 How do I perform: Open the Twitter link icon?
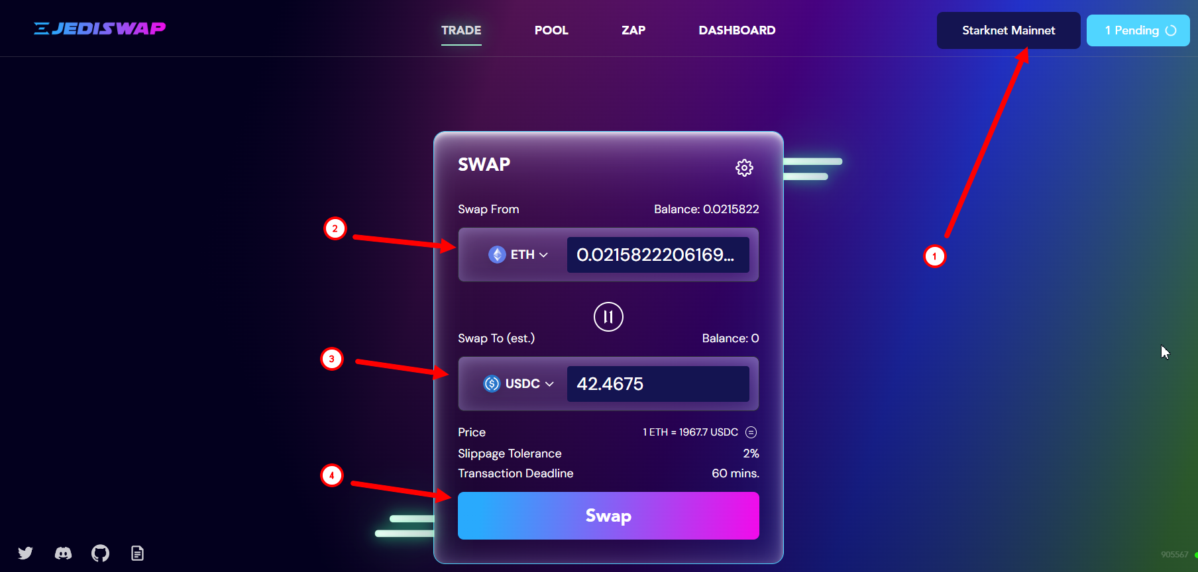tap(25, 553)
